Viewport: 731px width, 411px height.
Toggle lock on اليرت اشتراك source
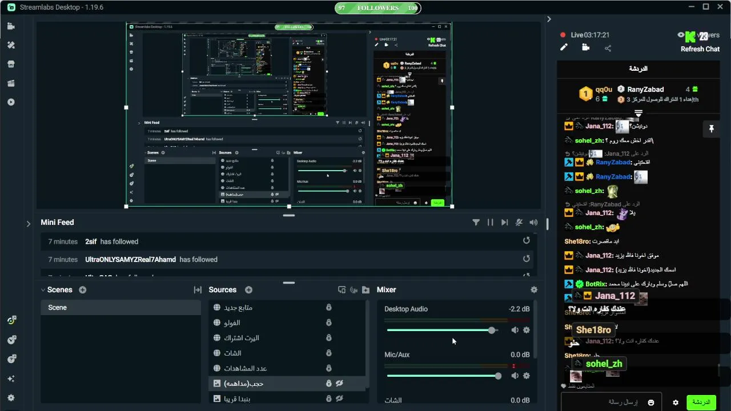click(x=329, y=338)
